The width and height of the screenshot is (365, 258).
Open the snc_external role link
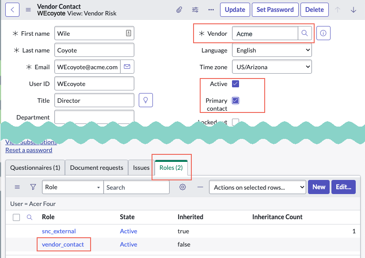[59, 231]
